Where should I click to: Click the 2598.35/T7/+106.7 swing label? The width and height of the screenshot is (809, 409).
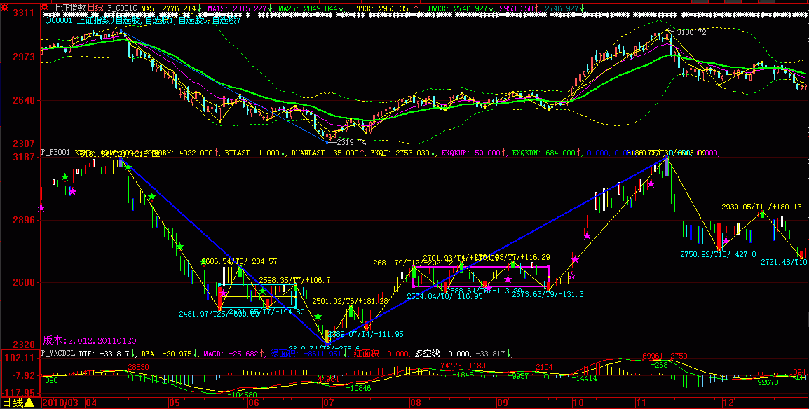point(294,280)
